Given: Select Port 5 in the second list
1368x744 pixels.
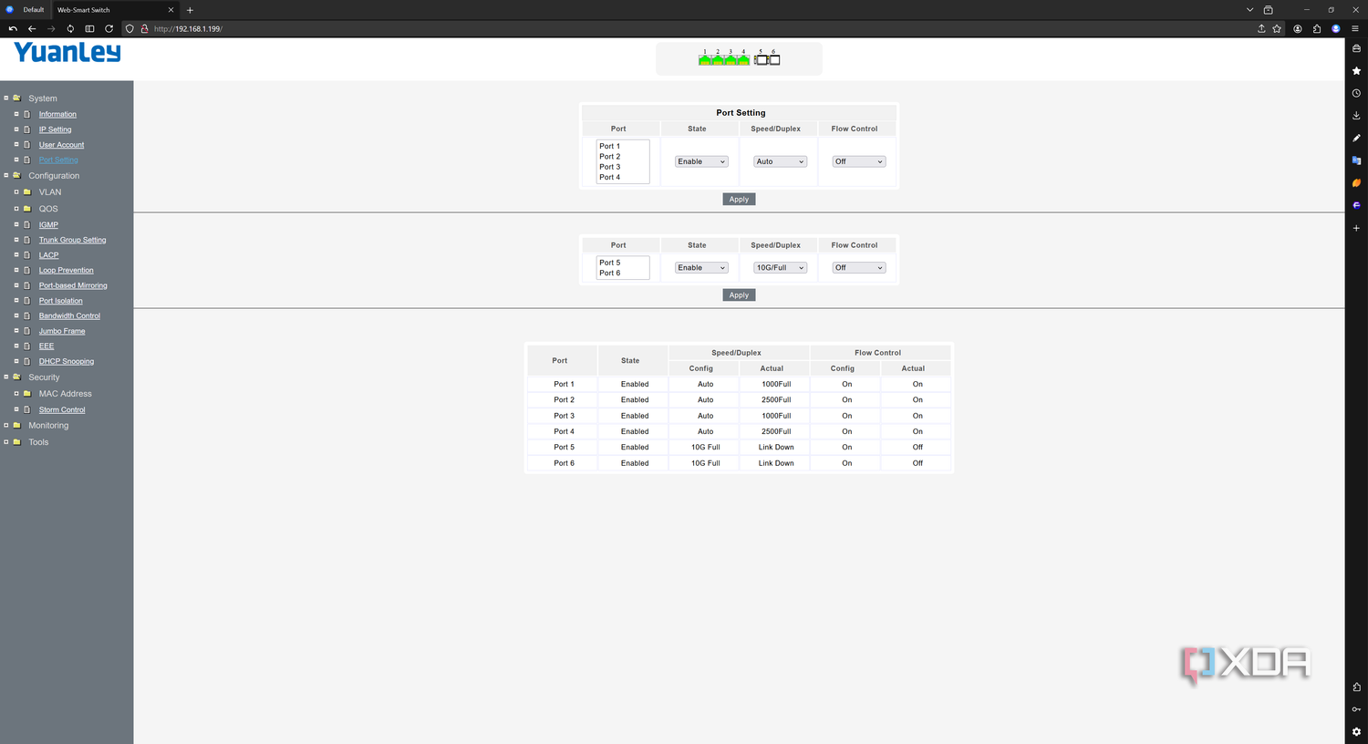Looking at the screenshot, I should (x=622, y=263).
